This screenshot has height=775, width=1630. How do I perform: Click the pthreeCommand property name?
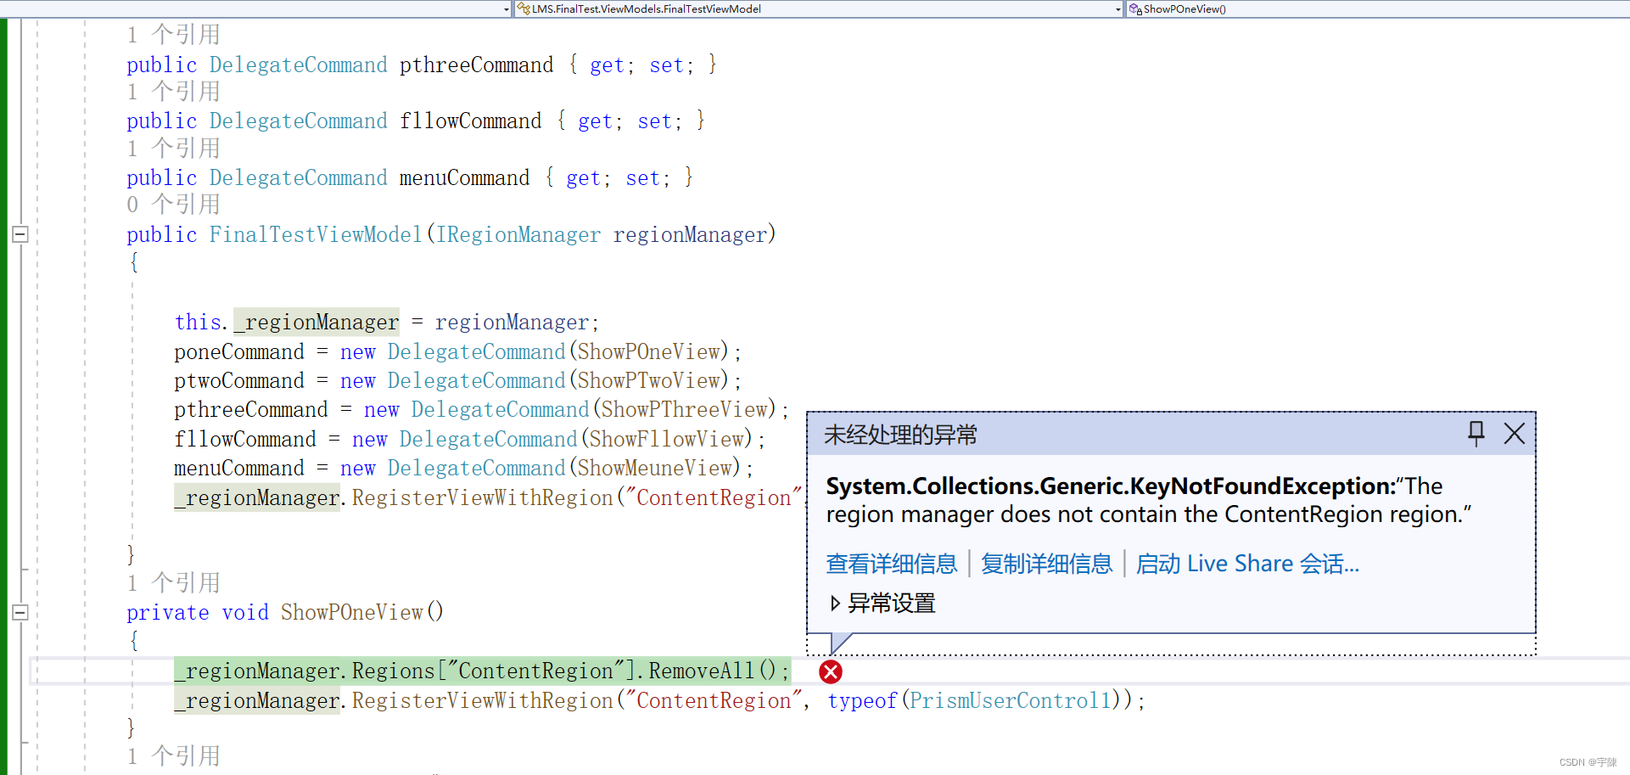(476, 65)
